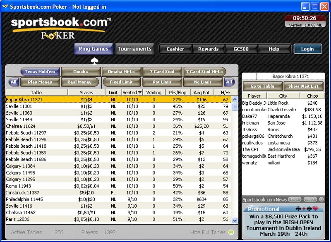Click the Bapor Kibra 11371 panel title
The image size is (331, 242).
pos(291,77)
